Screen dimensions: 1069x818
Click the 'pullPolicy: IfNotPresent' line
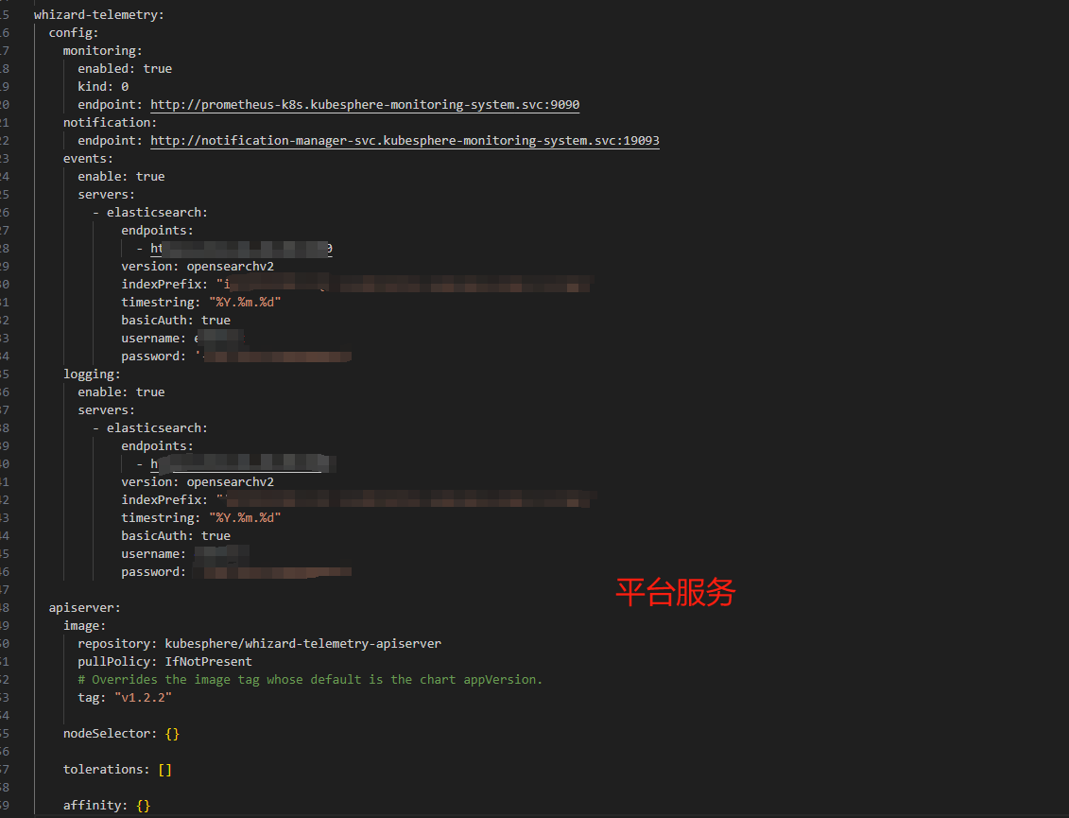tap(165, 661)
